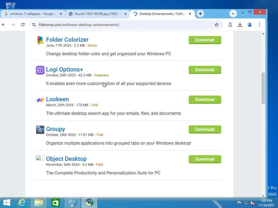
Task: Open the Groupy title link
Action: click(x=55, y=129)
